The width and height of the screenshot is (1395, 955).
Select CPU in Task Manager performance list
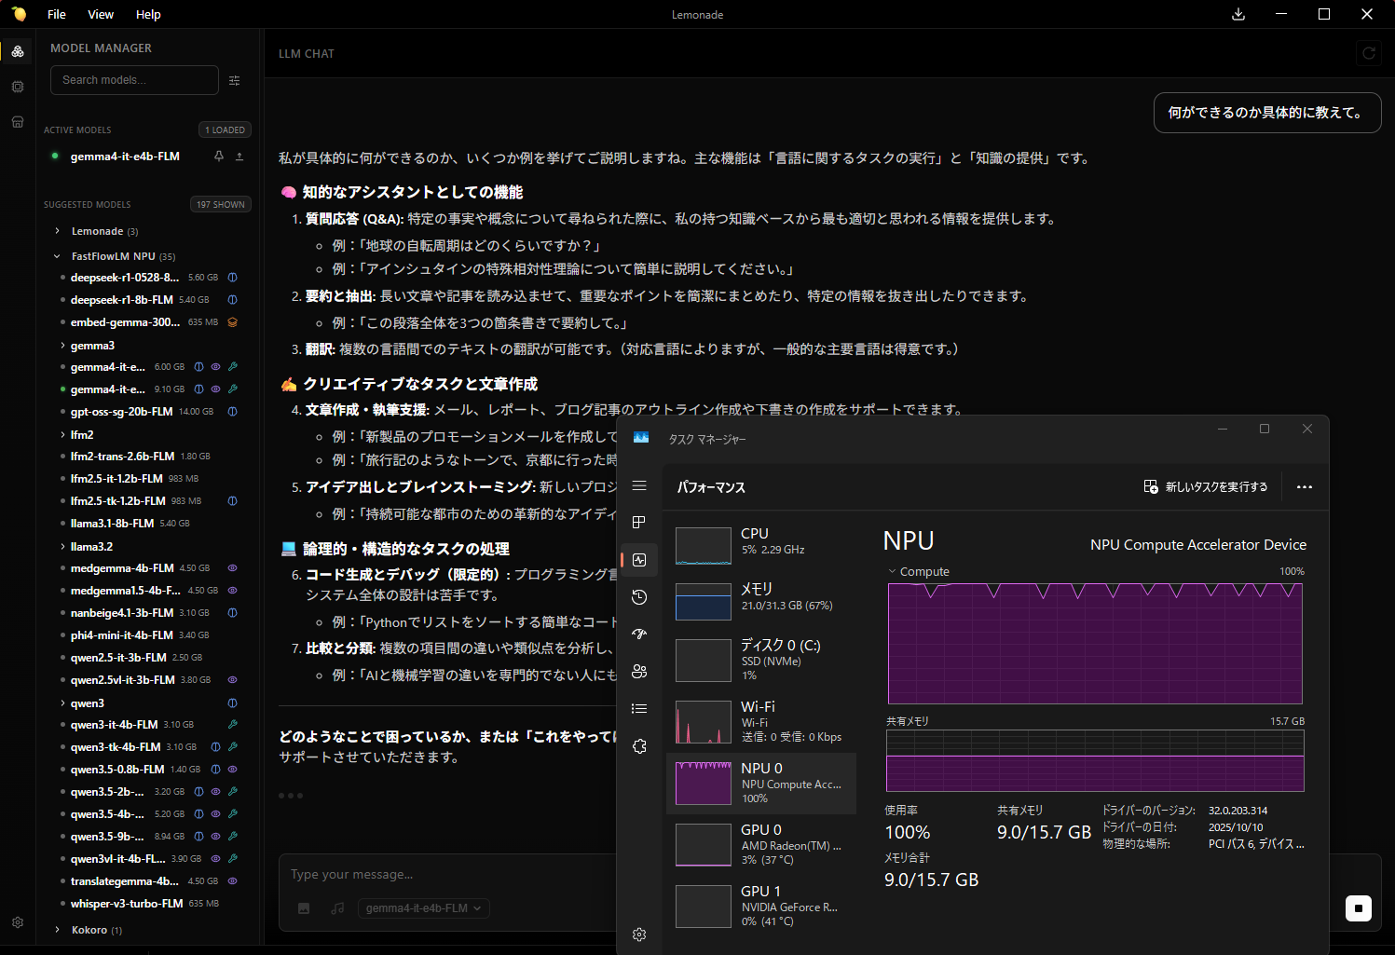[x=761, y=545]
